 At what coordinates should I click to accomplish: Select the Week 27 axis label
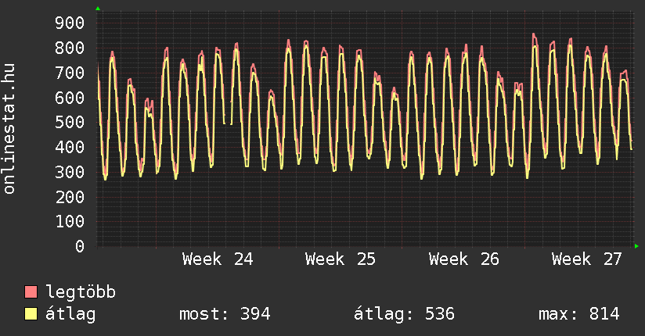586,259
